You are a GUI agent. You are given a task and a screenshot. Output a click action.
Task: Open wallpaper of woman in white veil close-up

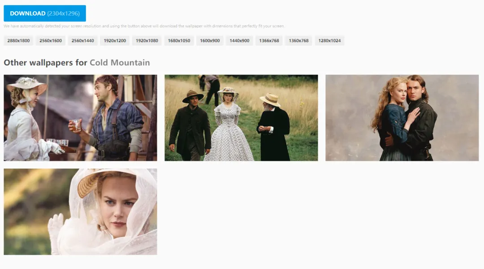pos(80,211)
